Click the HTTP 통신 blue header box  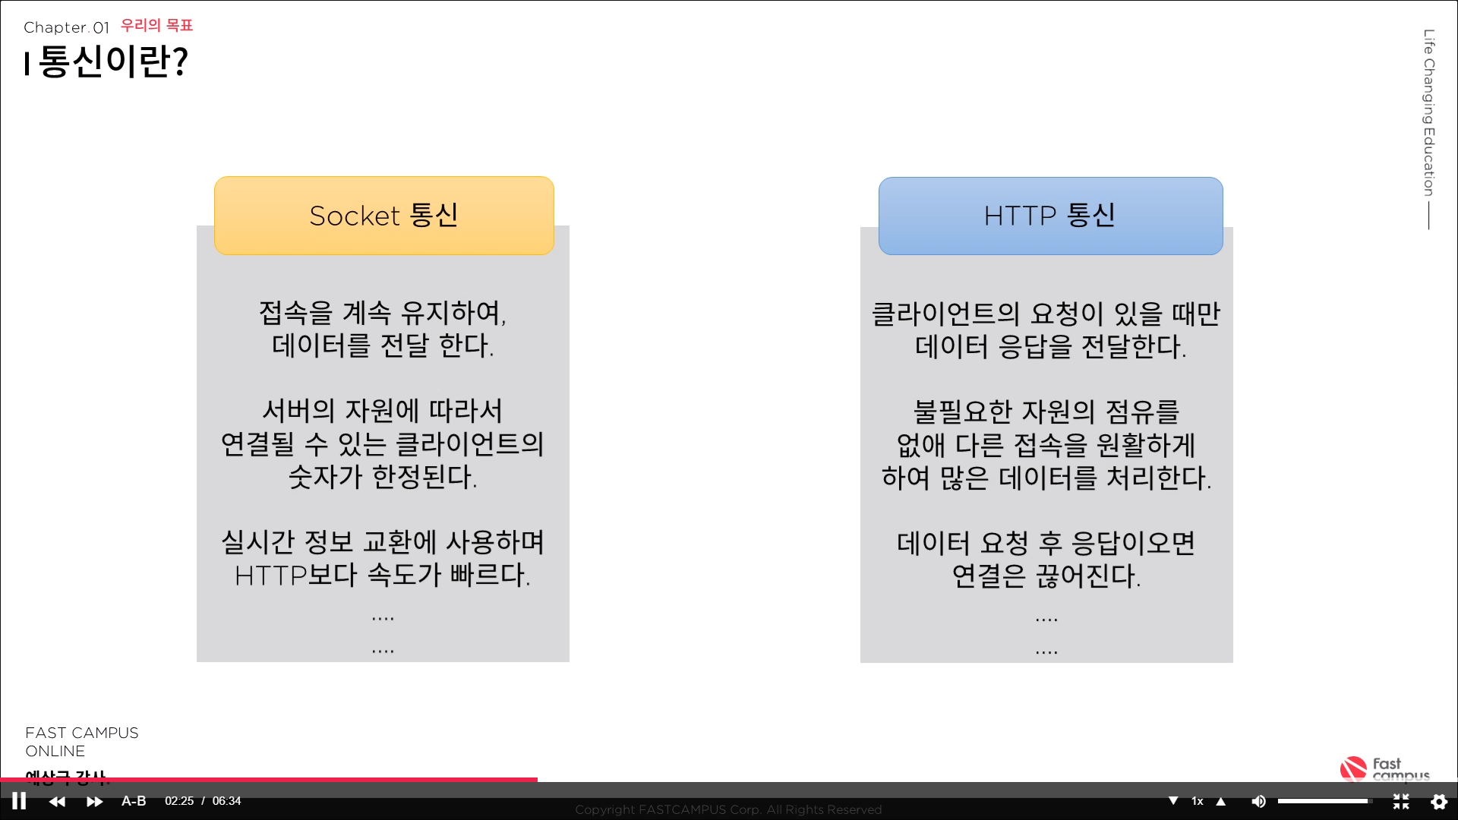pos(1050,216)
